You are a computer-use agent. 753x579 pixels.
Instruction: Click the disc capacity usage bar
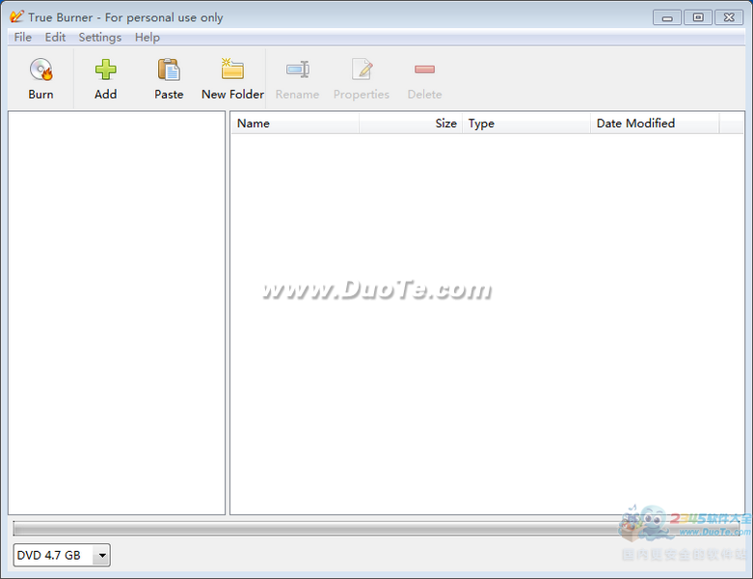pyautogui.click(x=376, y=529)
